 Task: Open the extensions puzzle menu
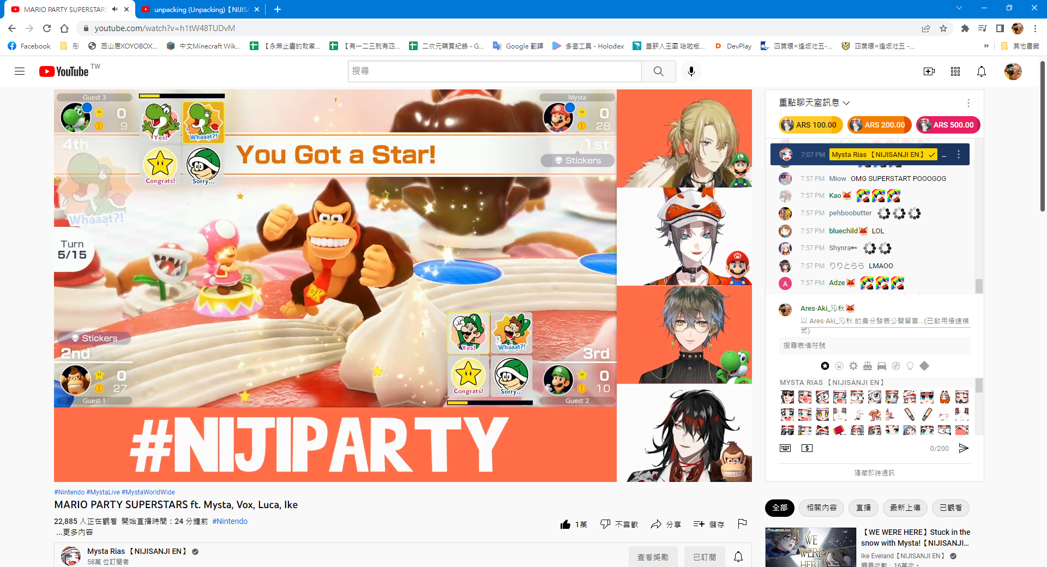tap(965, 28)
